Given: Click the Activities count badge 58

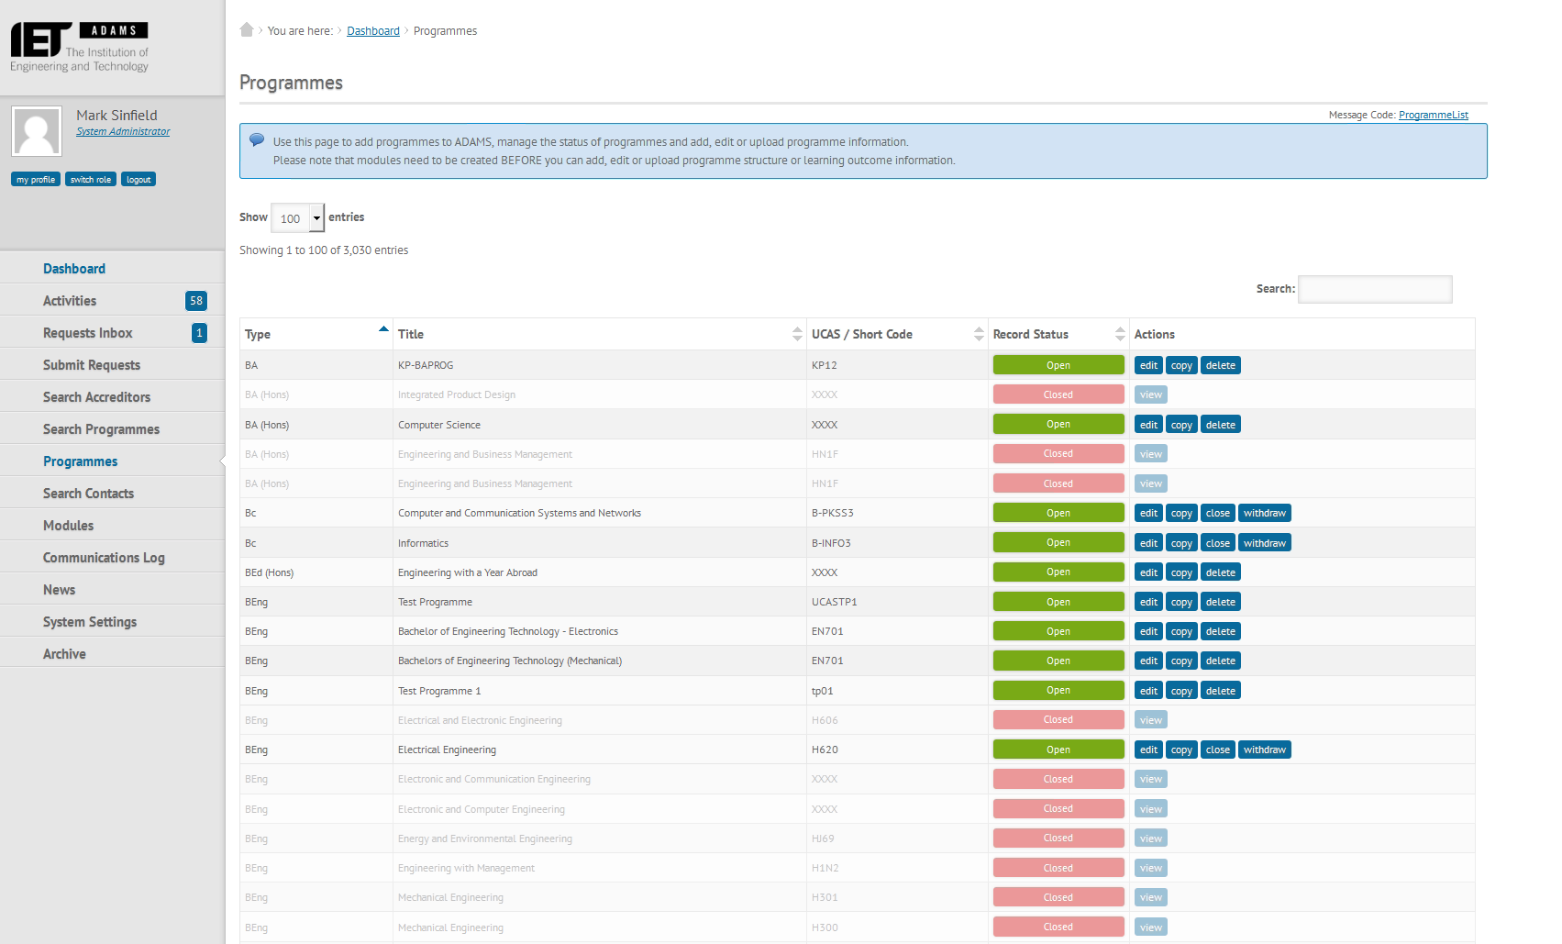Looking at the screenshot, I should (195, 301).
